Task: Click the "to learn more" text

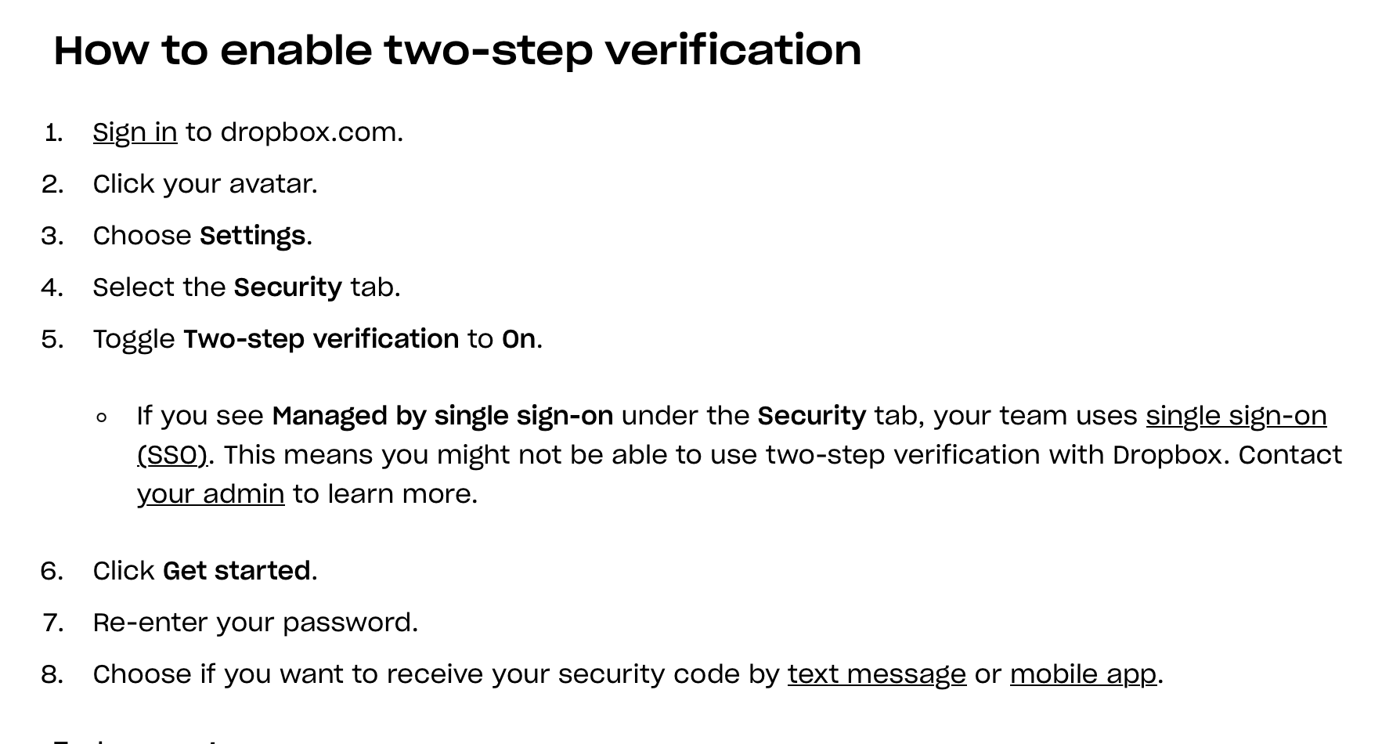Action: tap(384, 494)
